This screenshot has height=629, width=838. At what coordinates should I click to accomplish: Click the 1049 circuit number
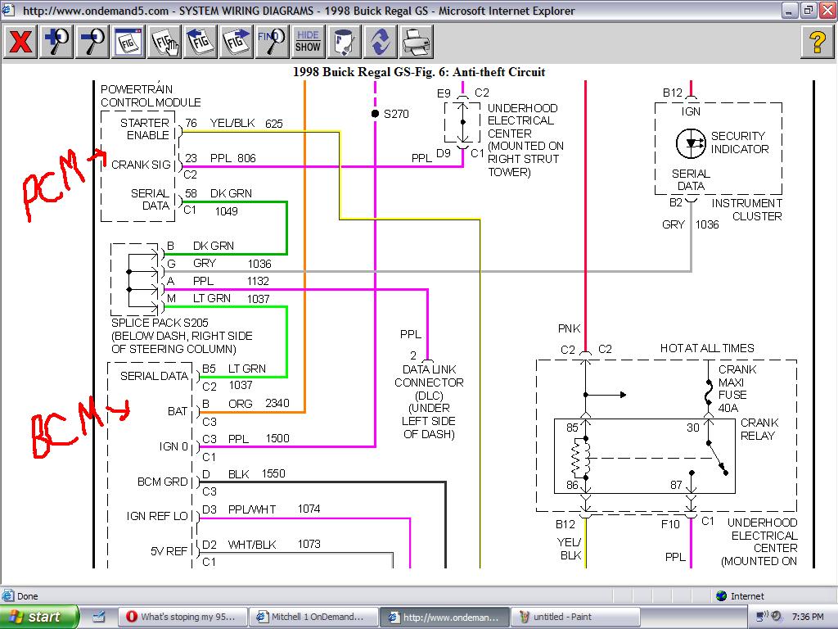(226, 211)
